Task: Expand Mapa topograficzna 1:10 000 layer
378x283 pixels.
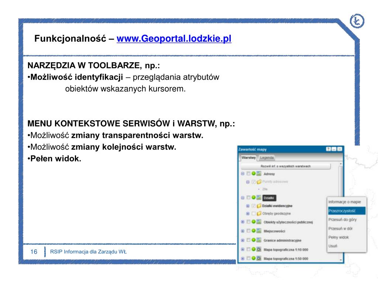Action: (x=243, y=249)
